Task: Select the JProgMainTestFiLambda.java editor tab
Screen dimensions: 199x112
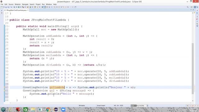Action: [x=16, y=10]
